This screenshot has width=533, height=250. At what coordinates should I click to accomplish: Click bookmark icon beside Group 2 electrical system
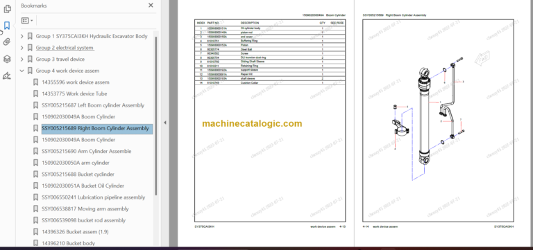point(30,48)
